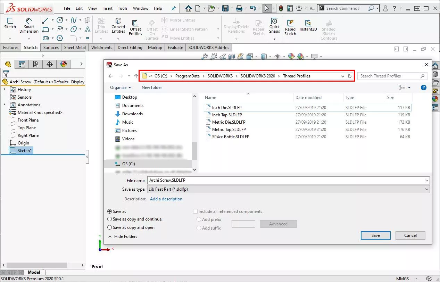Click the Save button
Screen dimensions: 440x282
pyautogui.click(x=375, y=235)
